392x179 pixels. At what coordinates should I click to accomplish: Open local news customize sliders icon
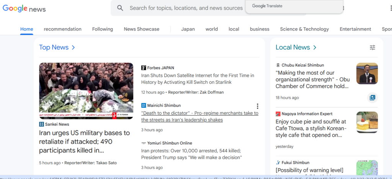[x=372, y=47]
